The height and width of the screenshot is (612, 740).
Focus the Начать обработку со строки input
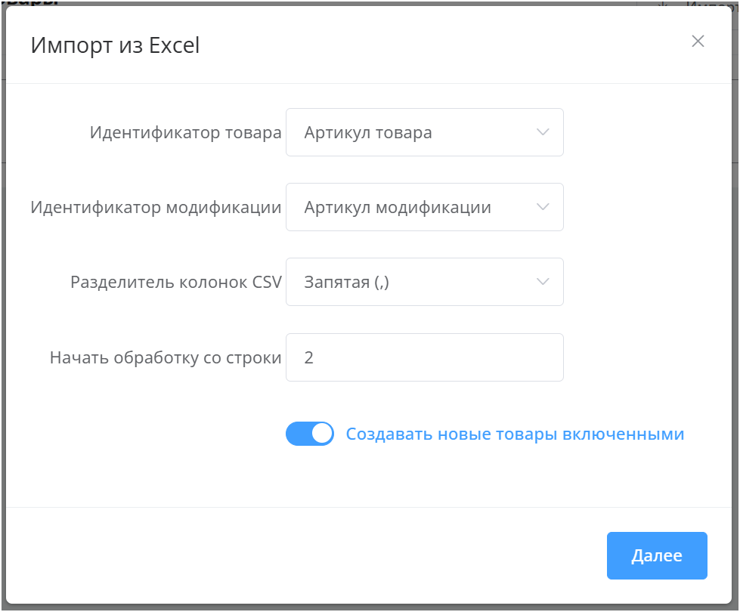(x=424, y=357)
